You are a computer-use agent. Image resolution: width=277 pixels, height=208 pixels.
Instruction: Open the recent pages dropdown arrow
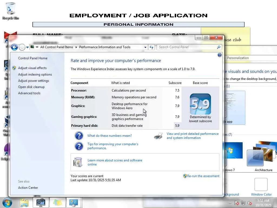click(27, 47)
